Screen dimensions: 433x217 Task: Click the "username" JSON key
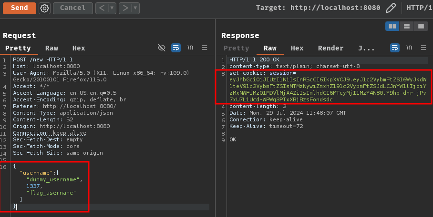point(36,173)
